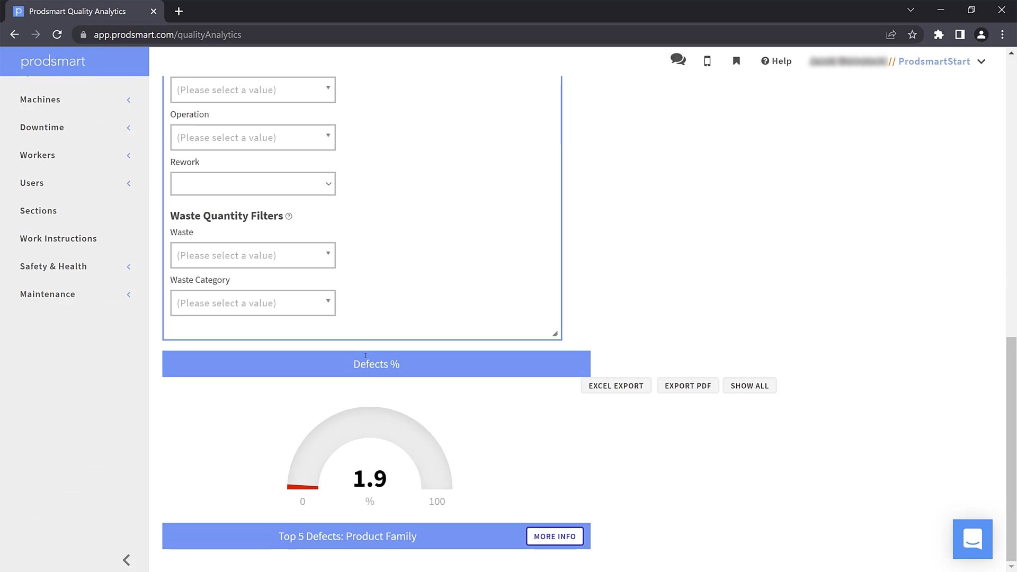Click the bookmark icon in header

(736, 61)
